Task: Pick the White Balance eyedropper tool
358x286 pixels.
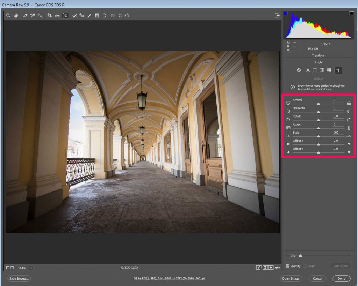Action: [x=25, y=16]
